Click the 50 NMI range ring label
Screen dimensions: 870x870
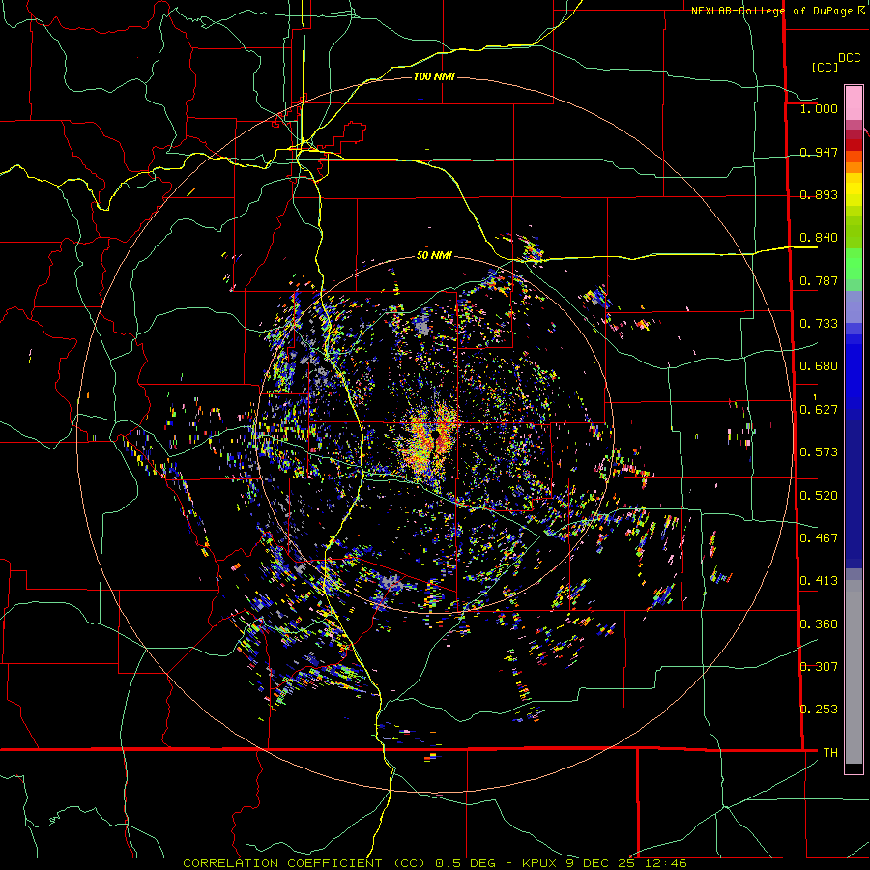434,256
